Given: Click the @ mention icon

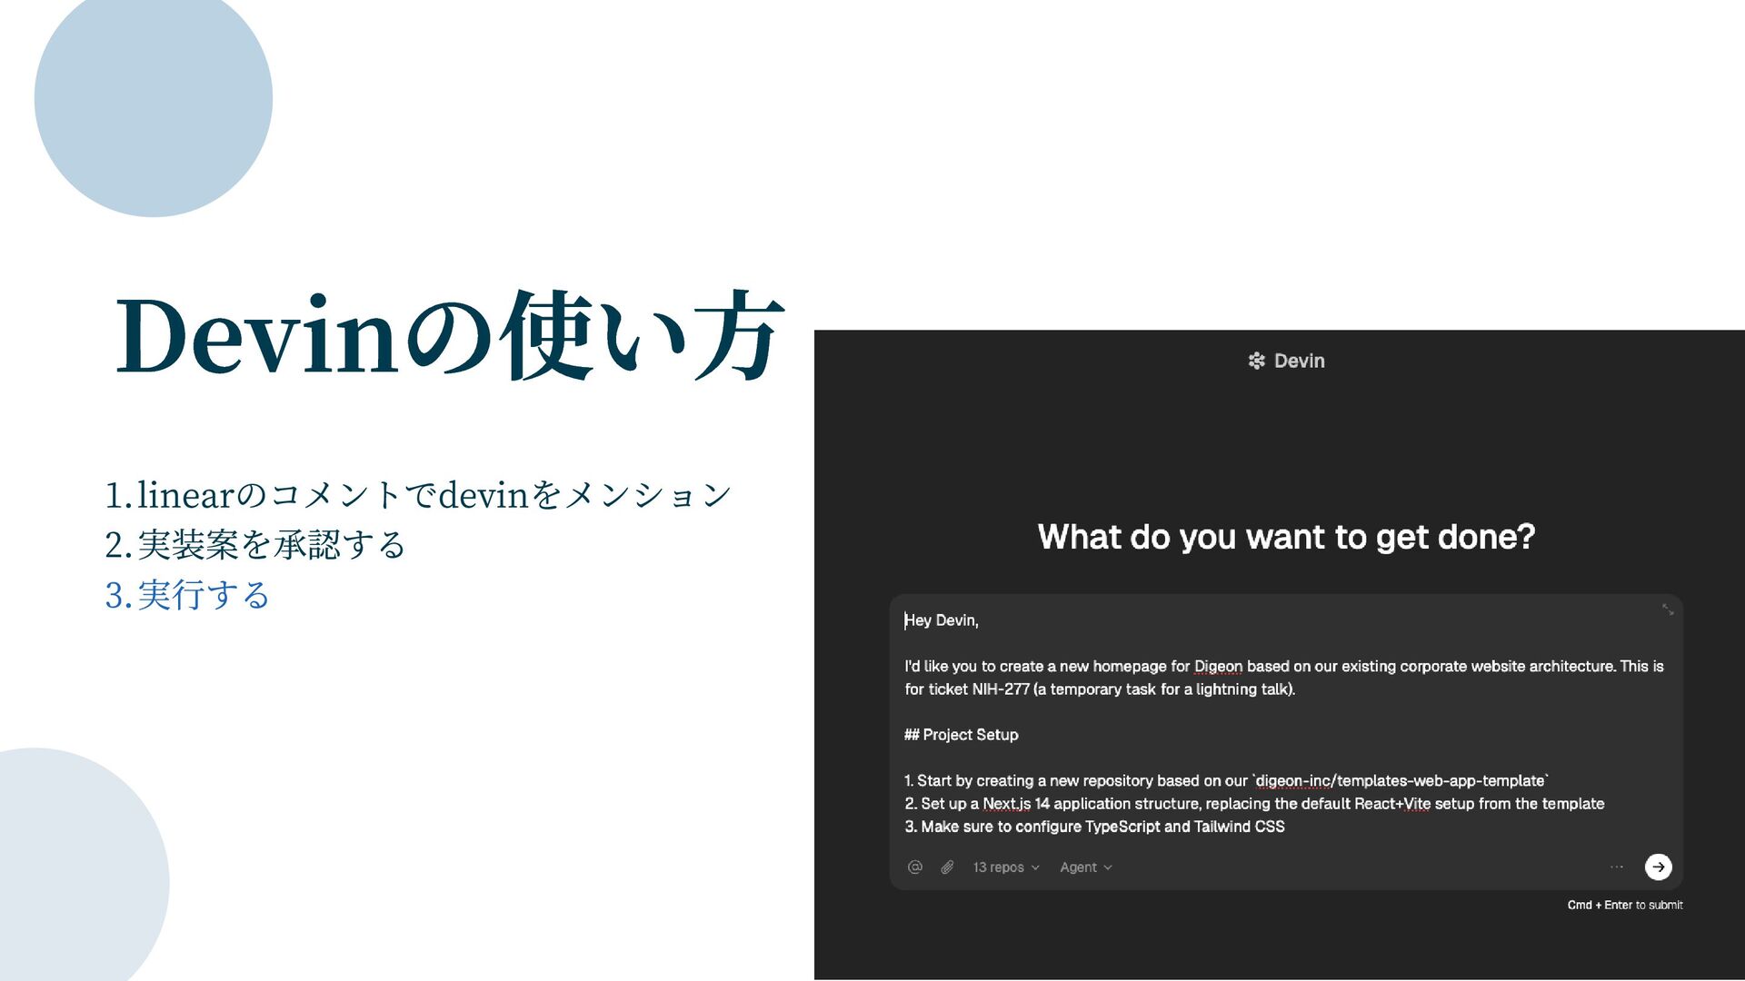Looking at the screenshot, I should point(915,867).
